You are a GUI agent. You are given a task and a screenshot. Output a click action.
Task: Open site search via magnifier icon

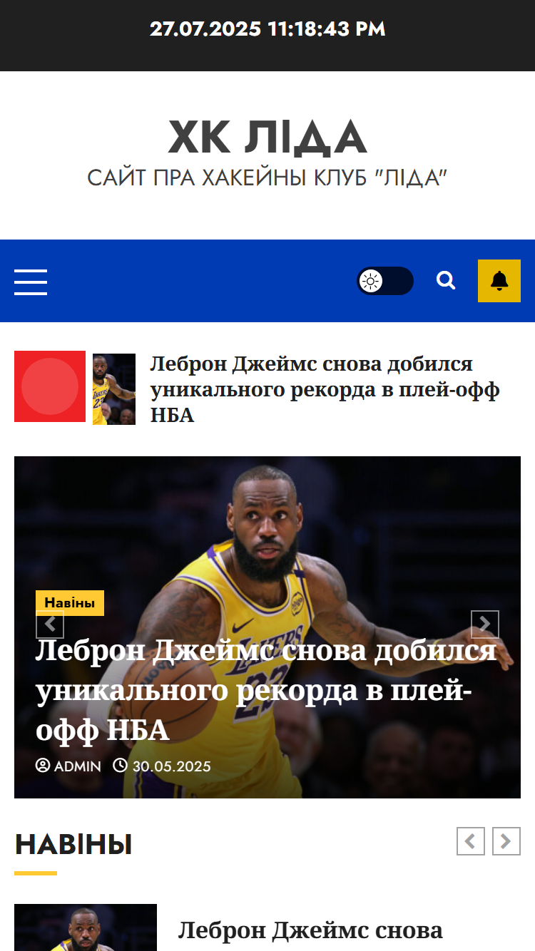pos(446,281)
